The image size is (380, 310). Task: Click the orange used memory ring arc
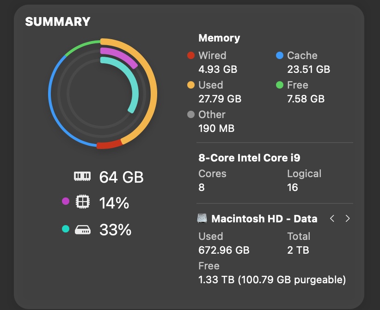point(153,92)
